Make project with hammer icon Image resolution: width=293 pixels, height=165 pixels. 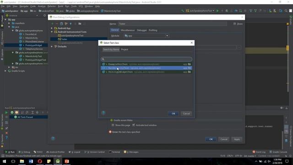(182, 11)
